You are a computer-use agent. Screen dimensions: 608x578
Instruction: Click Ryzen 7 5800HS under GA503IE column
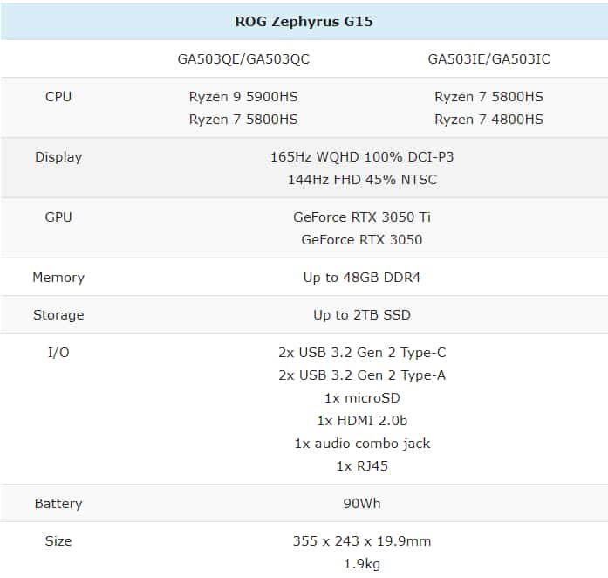(489, 96)
